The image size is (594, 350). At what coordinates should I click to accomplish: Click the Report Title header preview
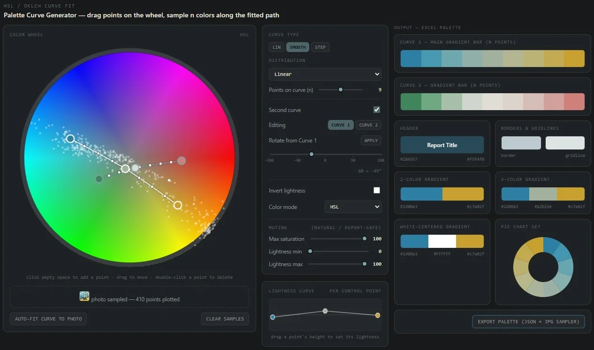pos(442,145)
